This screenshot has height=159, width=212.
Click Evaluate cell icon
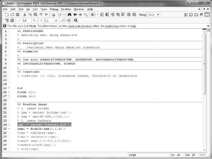coord(7,21)
